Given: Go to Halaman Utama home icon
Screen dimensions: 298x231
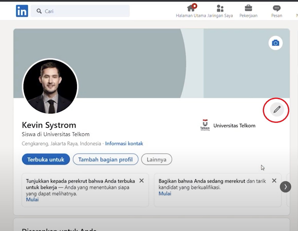Looking at the screenshot, I should pos(191,8).
